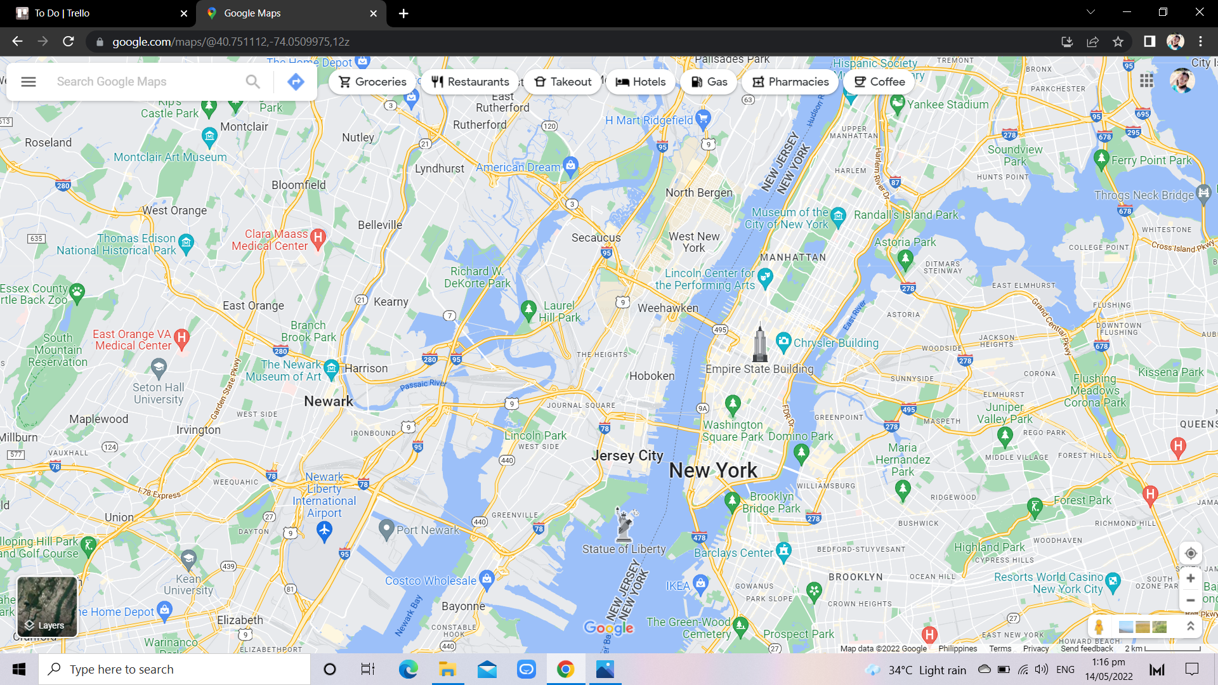Expand the imagery strip chevron
Image resolution: width=1218 pixels, height=685 pixels.
click(1191, 627)
